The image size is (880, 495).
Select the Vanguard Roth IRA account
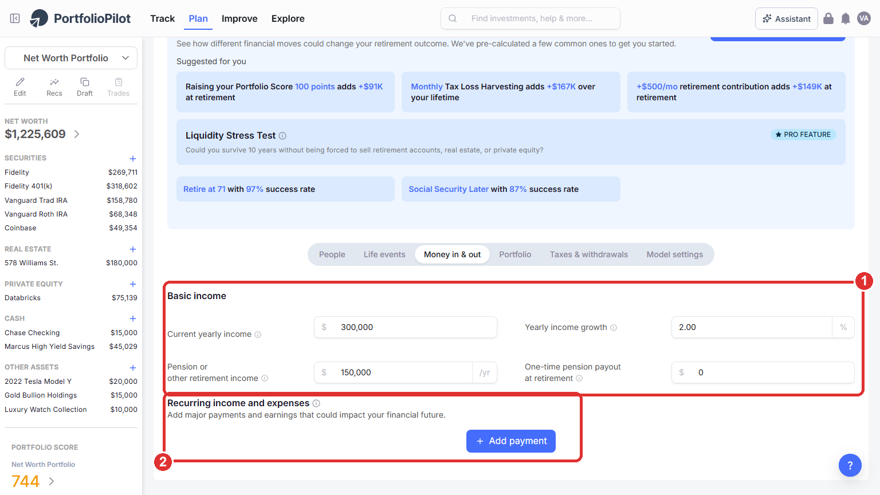71,214
